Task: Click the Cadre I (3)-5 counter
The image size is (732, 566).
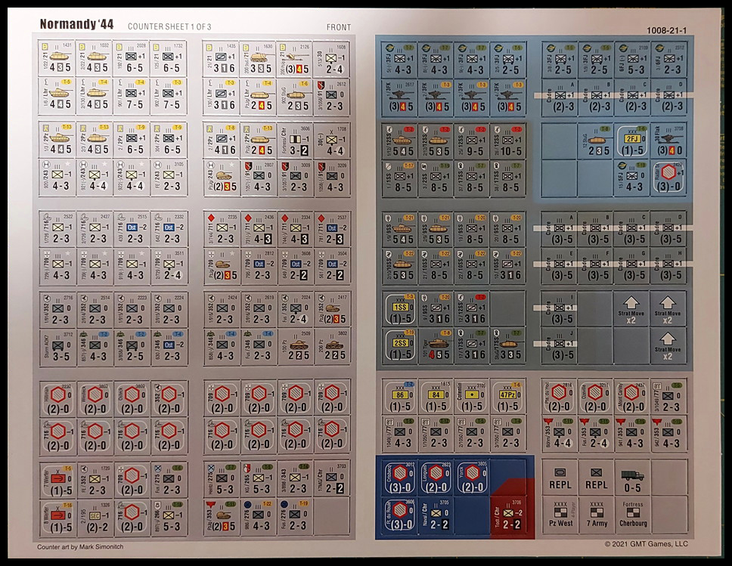Action: point(560,309)
